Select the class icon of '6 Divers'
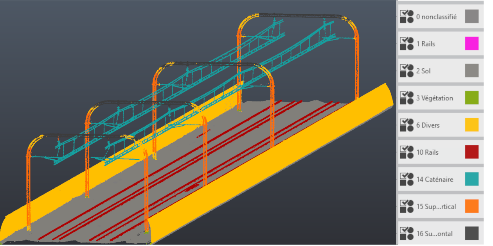Image resolution: width=493 pixels, height=246 pixels. (x=407, y=125)
